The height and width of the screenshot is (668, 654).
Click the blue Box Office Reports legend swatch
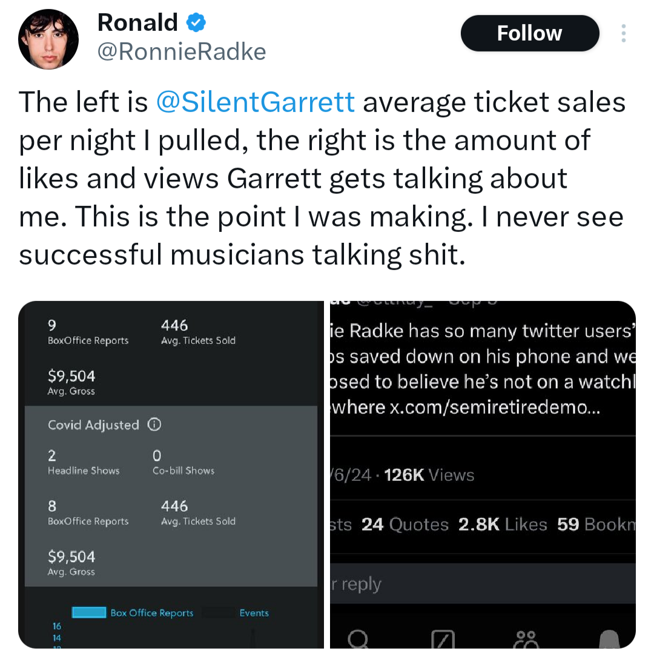[89, 613]
